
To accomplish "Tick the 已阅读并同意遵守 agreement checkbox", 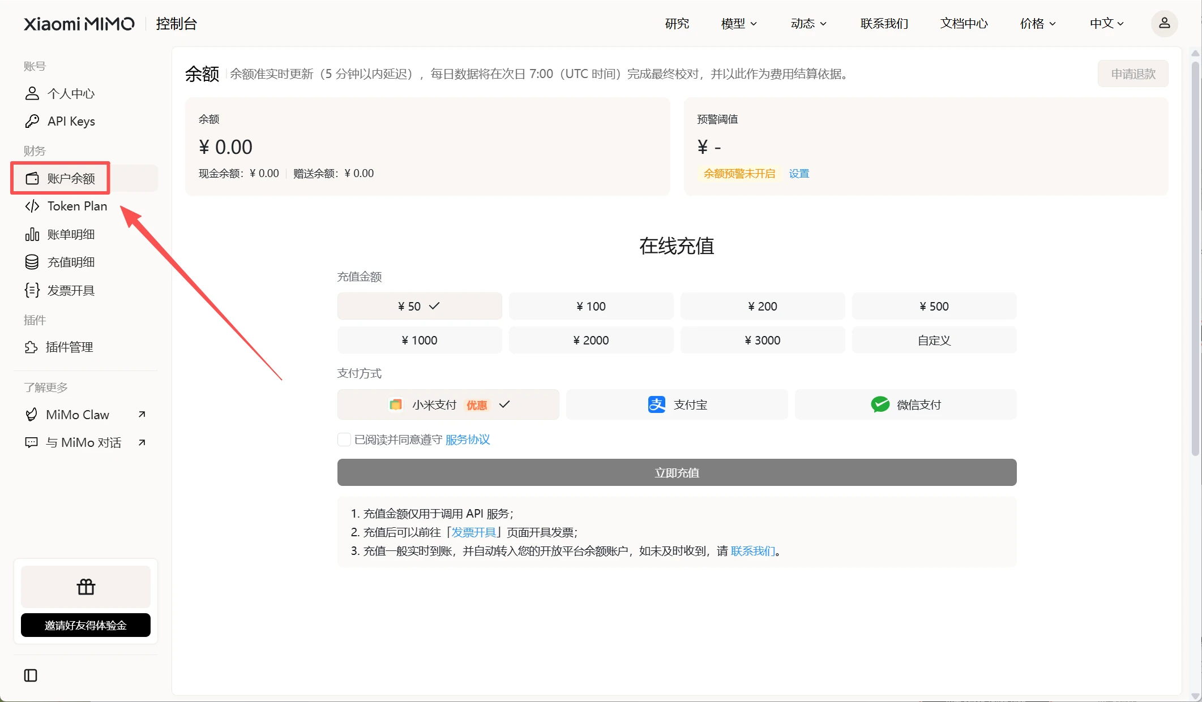I will [x=344, y=440].
